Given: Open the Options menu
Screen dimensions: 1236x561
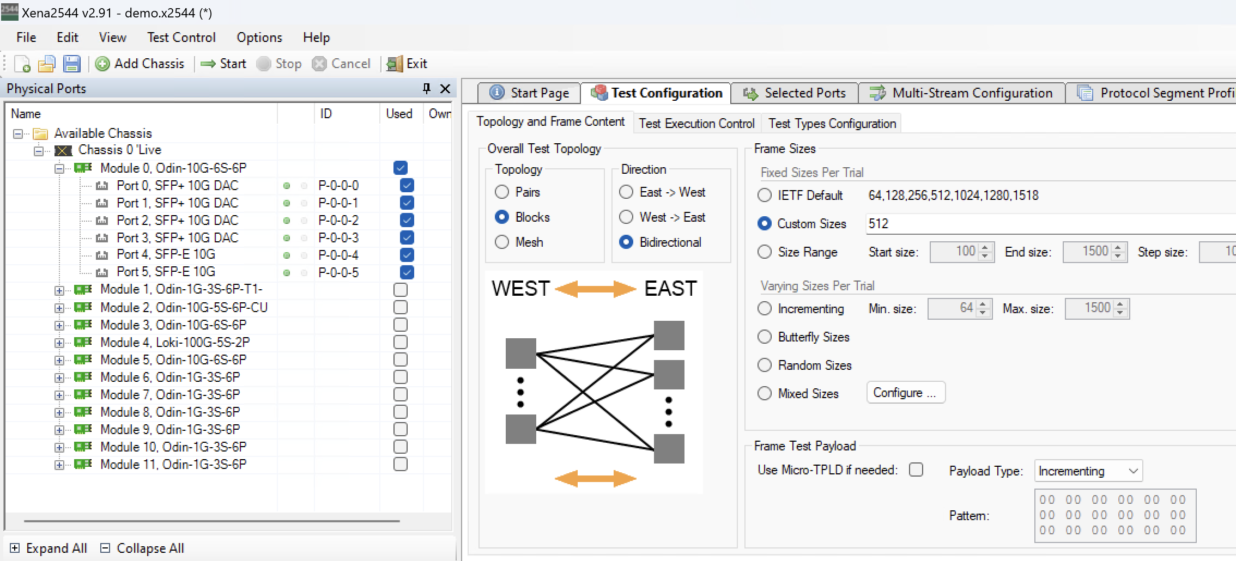Looking at the screenshot, I should [259, 38].
